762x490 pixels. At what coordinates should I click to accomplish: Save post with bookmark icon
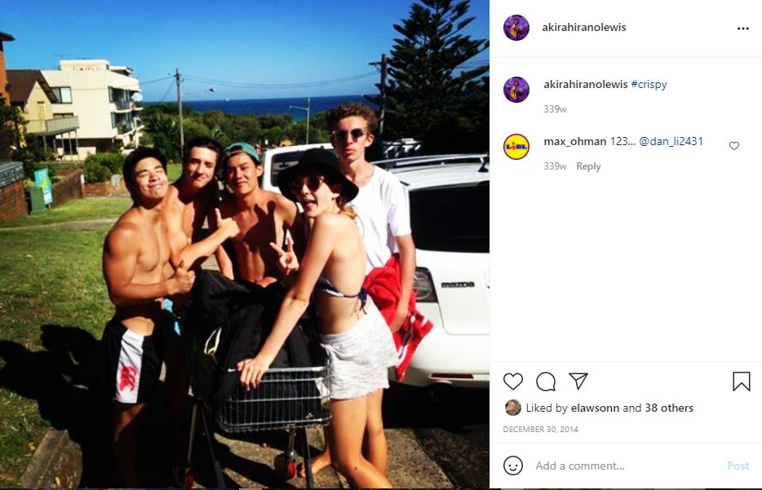[741, 382]
